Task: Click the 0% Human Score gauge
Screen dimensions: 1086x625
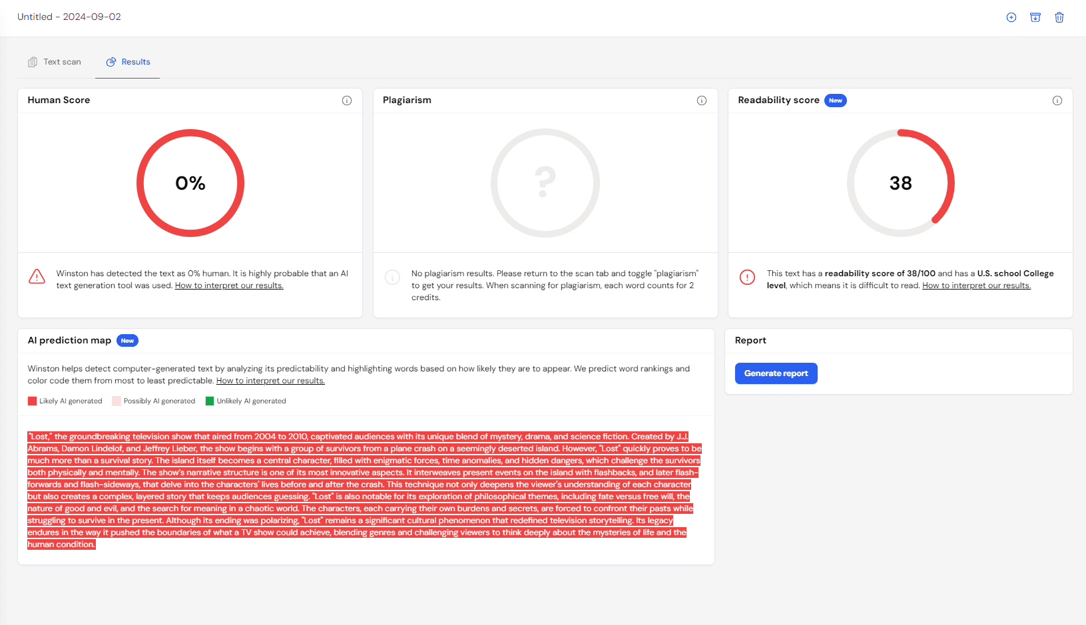Action: coord(190,183)
